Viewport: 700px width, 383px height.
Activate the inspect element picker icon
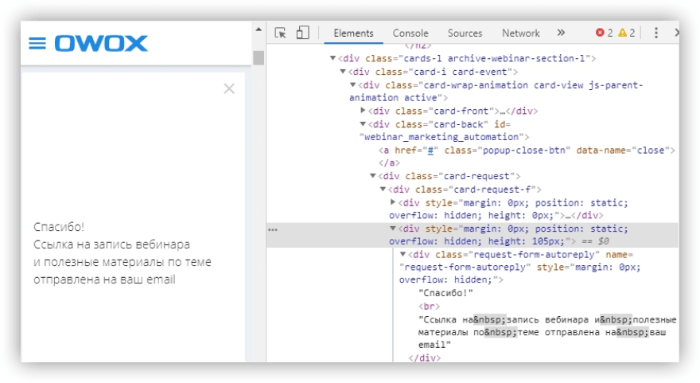pos(280,33)
